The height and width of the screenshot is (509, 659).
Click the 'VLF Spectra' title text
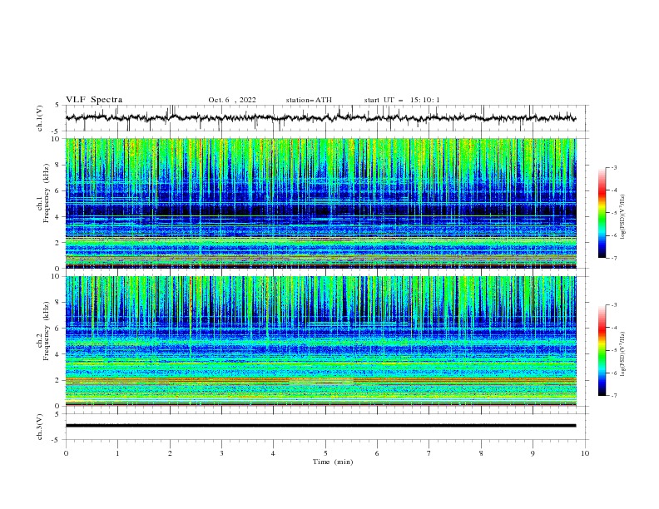coord(94,100)
